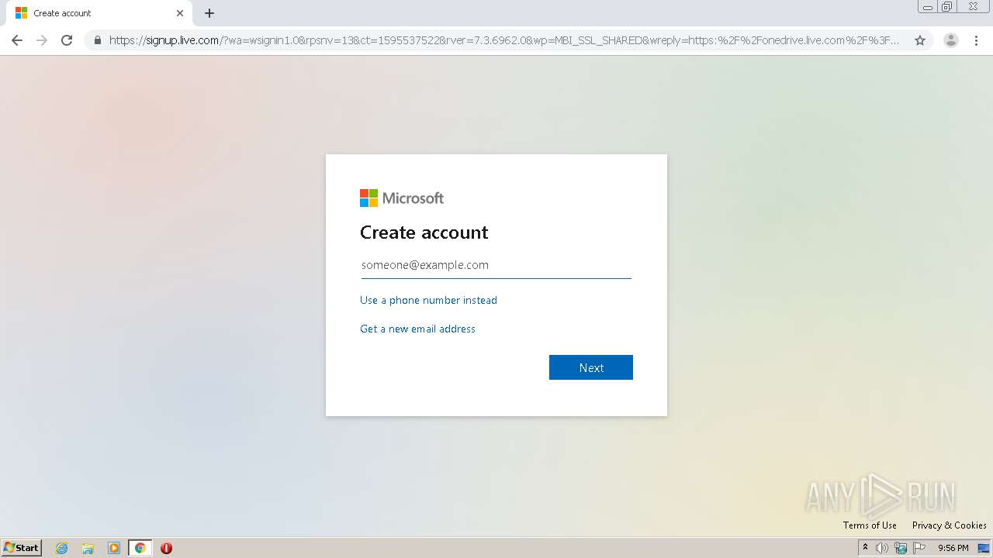
Task: Focus the address bar URL
Action: pyautogui.click(x=504, y=40)
